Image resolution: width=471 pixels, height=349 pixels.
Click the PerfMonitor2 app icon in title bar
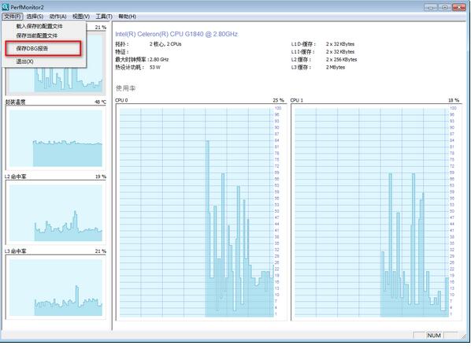click(6, 6)
